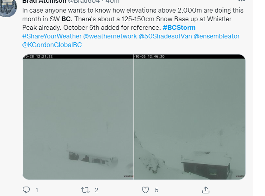This screenshot has height=196, width=265.
Task: Click the @Brad604 handle
Action: pos(84,1)
